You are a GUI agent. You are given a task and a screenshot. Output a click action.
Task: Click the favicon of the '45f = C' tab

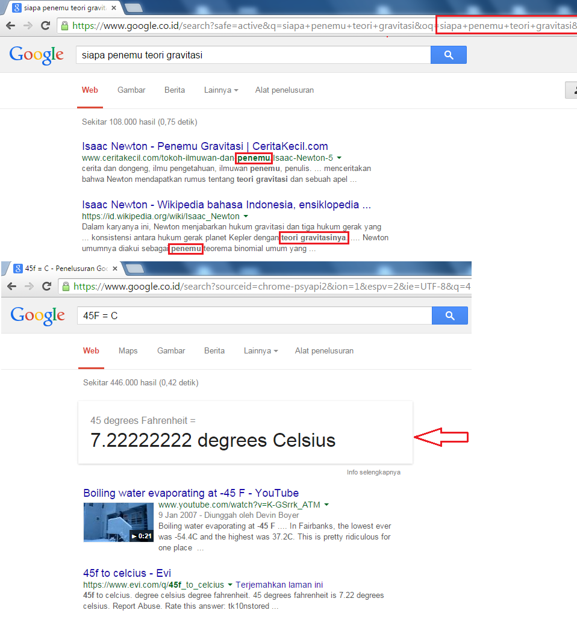[18, 269]
